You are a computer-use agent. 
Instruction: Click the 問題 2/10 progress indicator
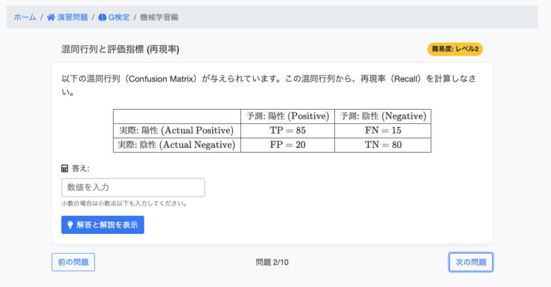pos(272,262)
